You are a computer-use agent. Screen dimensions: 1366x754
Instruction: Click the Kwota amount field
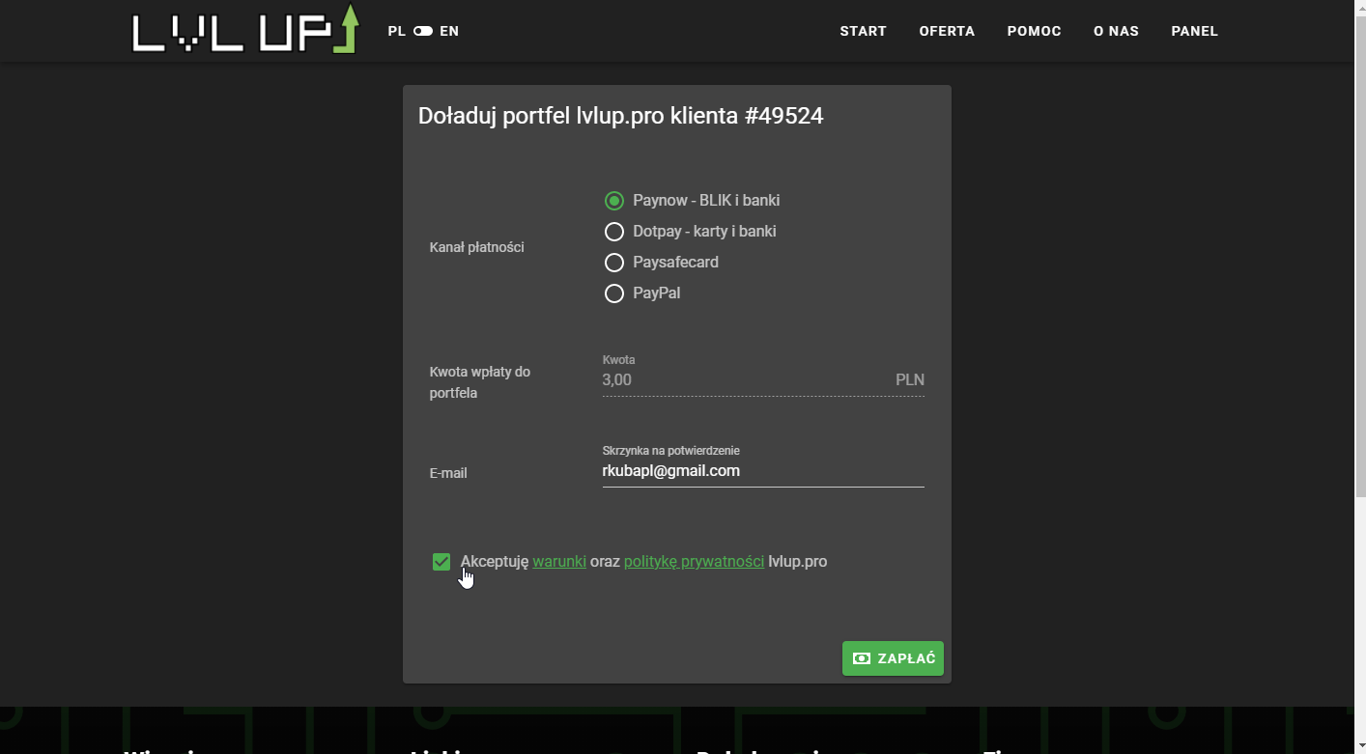click(x=744, y=380)
